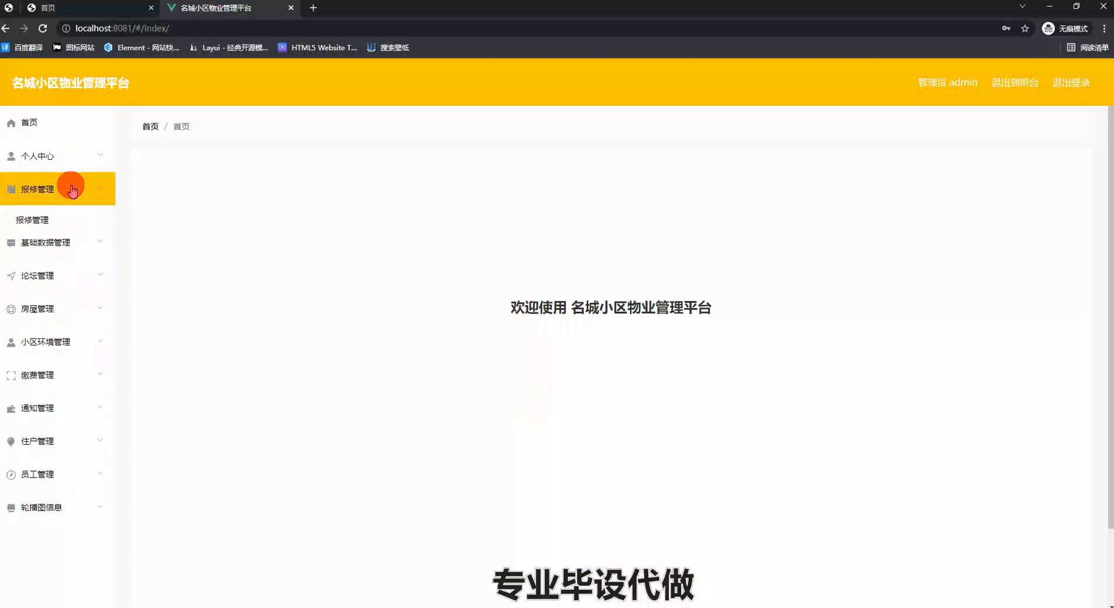Click the page vertical scrollbar
This screenshot has height=608, width=1114.
click(1110, 316)
